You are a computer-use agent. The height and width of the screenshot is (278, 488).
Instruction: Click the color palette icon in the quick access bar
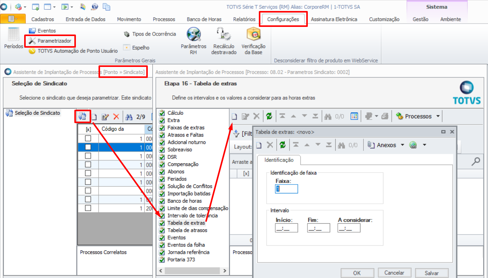(x=83, y=7)
